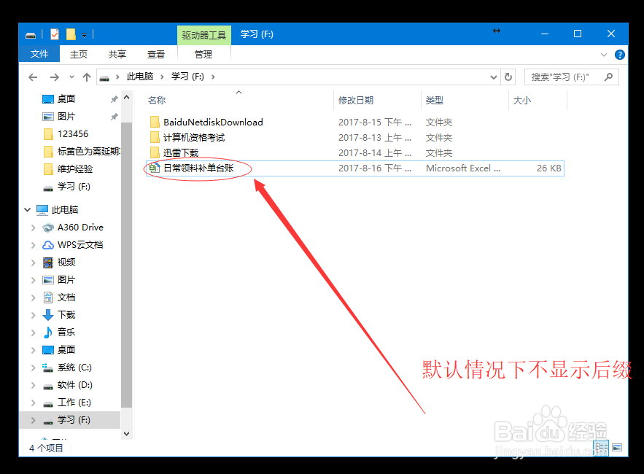This screenshot has height=474, width=644.
Task: Click the New Folder quick-access icon
Action: [x=71, y=34]
